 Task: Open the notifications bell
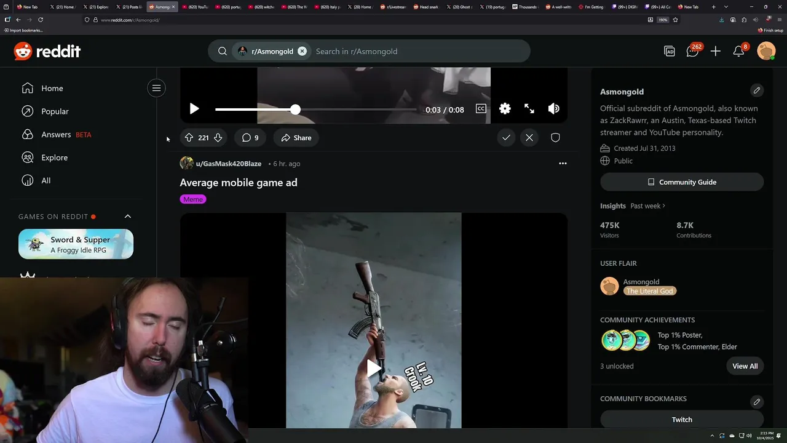(x=739, y=51)
